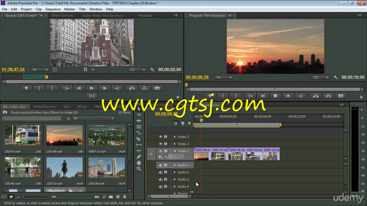Viewport: 367px width, 206px height.
Task: Mute the Audio 1 track
Action: click(x=161, y=165)
